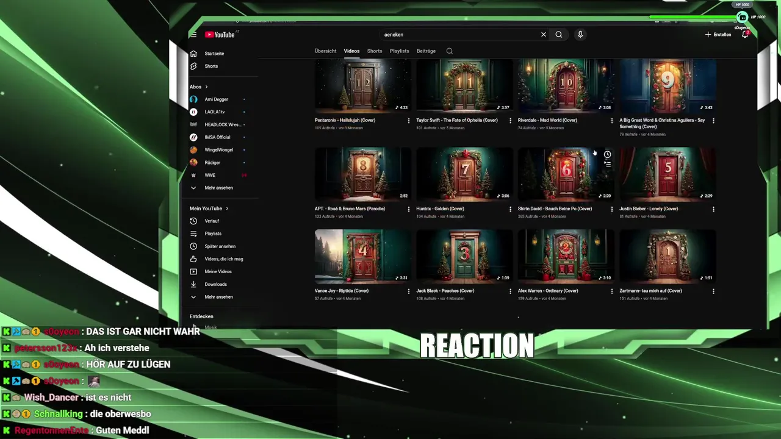Image resolution: width=781 pixels, height=439 pixels.
Task: Click the watch later clock on Shirin David thumbnail
Action: 607,155
